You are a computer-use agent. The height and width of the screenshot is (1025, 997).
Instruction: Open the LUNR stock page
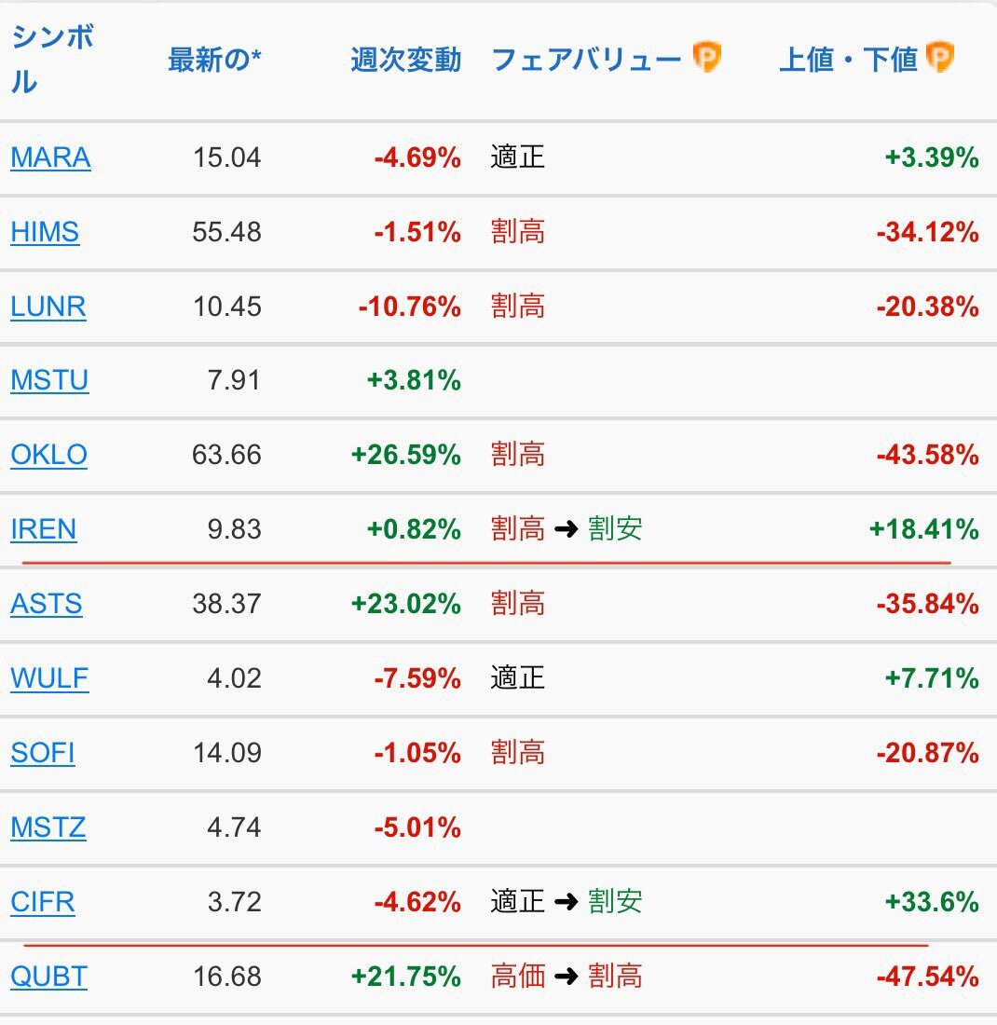48,307
